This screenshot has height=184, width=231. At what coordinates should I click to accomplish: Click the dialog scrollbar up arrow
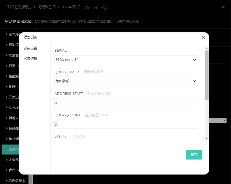pyautogui.click(x=207, y=48)
